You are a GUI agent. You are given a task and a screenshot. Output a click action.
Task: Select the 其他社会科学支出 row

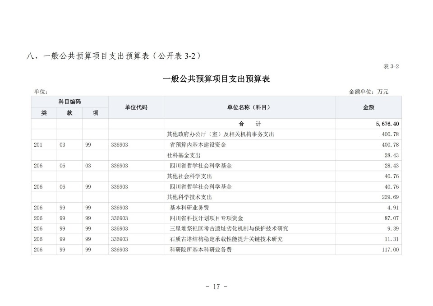pos(216,176)
